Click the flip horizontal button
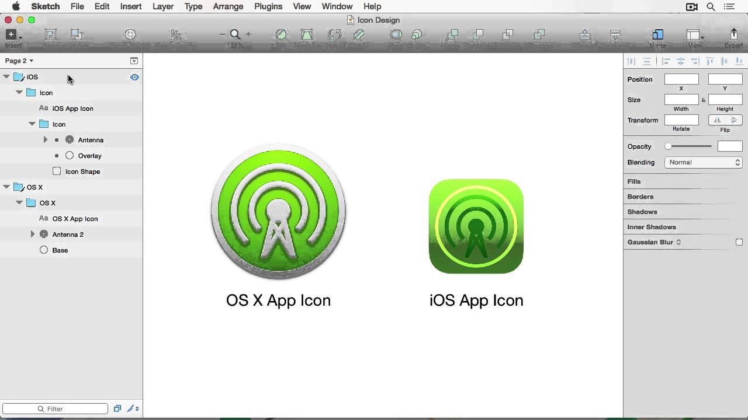748x420 pixels. click(717, 120)
